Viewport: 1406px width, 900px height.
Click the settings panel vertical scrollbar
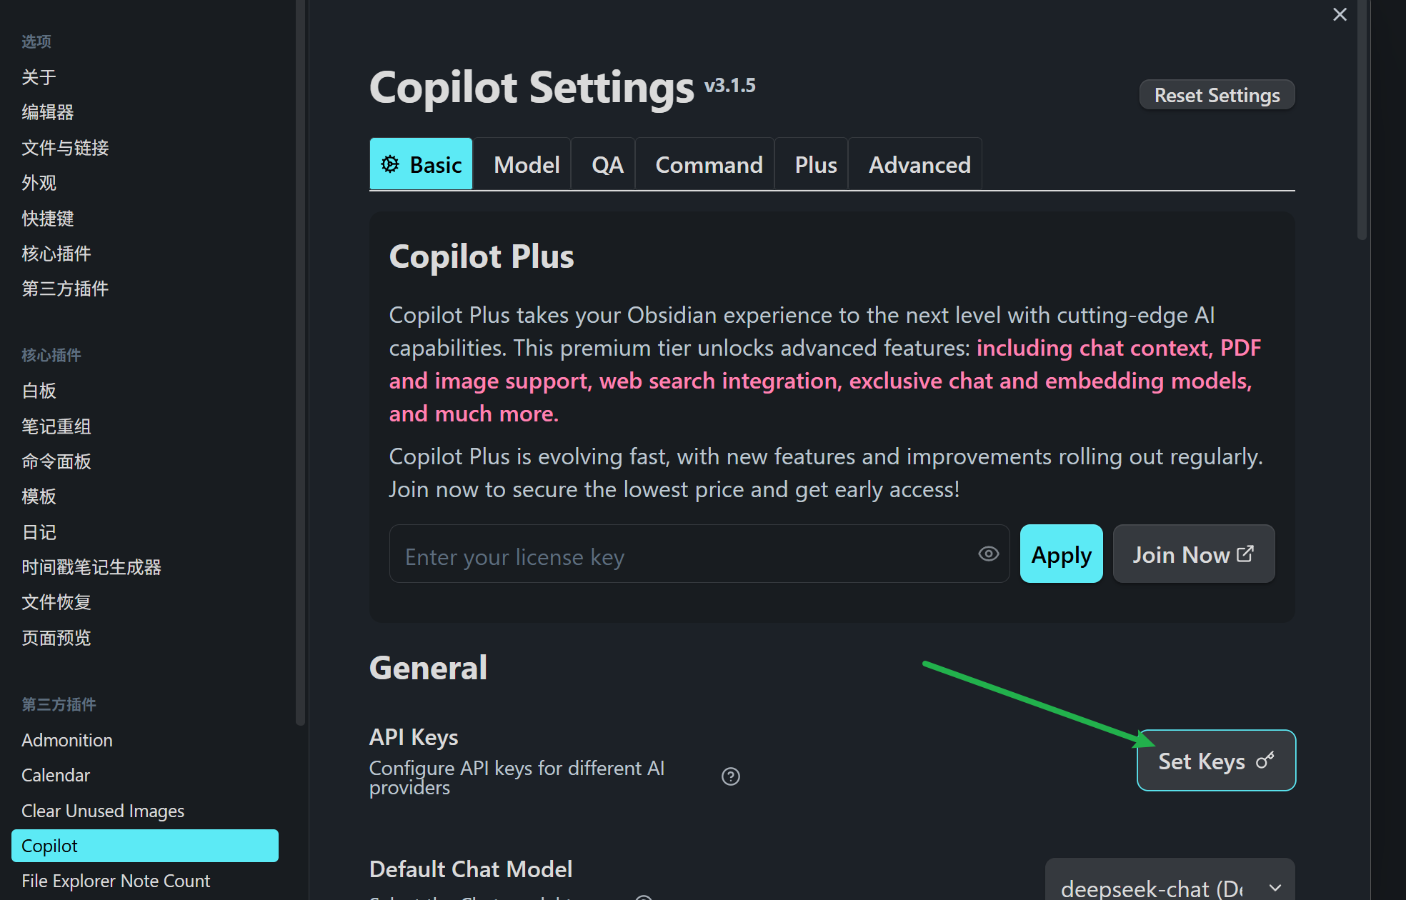coord(1362,121)
